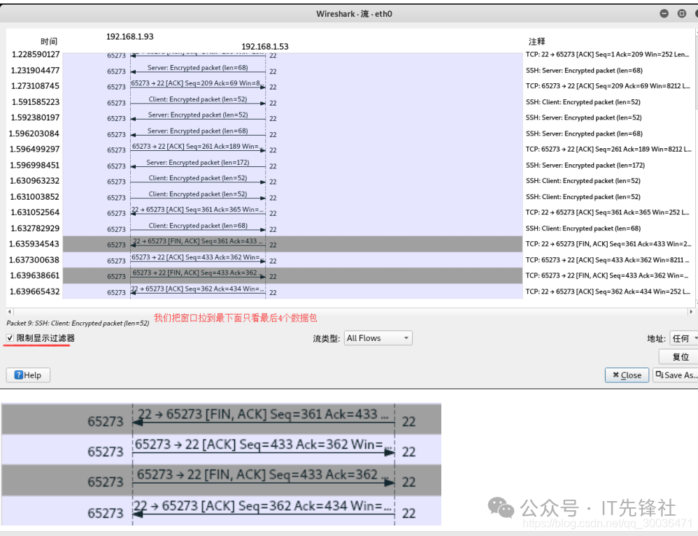Click left arrow of horizontal scrollbar

pyautogui.click(x=9, y=312)
